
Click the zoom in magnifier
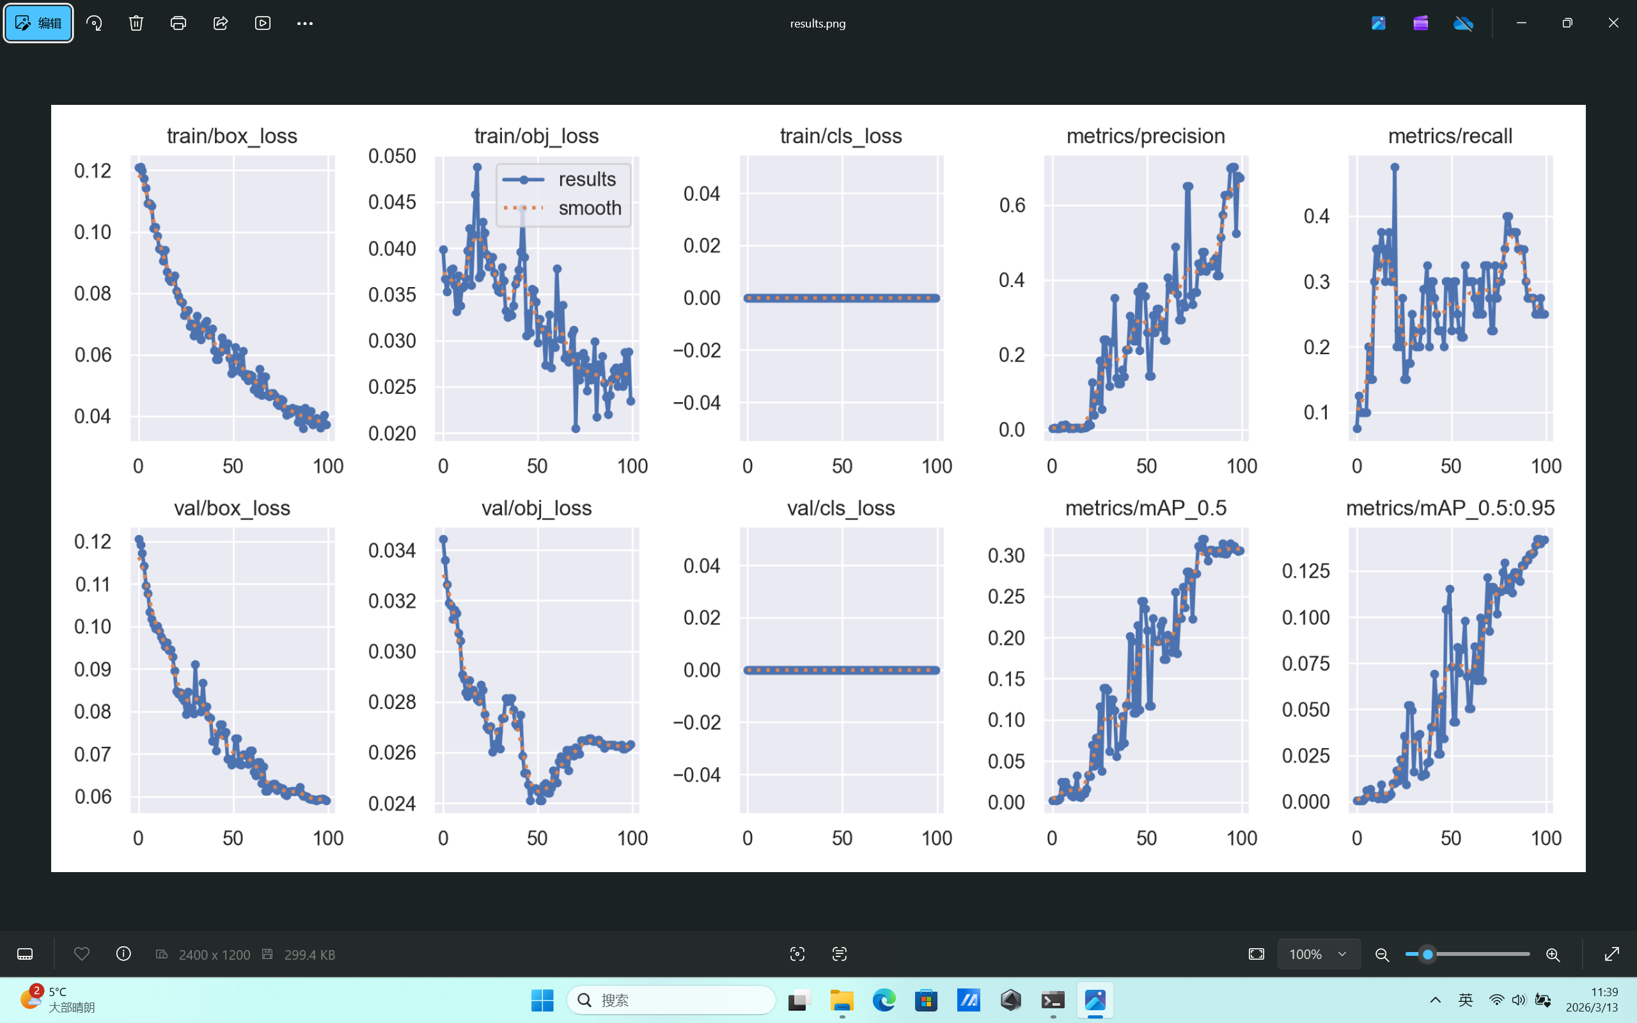pos(1553,955)
